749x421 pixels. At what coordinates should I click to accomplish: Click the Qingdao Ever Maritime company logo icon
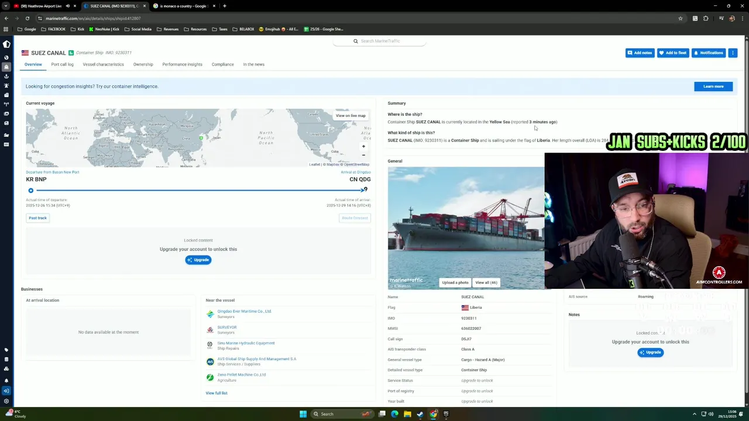pos(210,314)
